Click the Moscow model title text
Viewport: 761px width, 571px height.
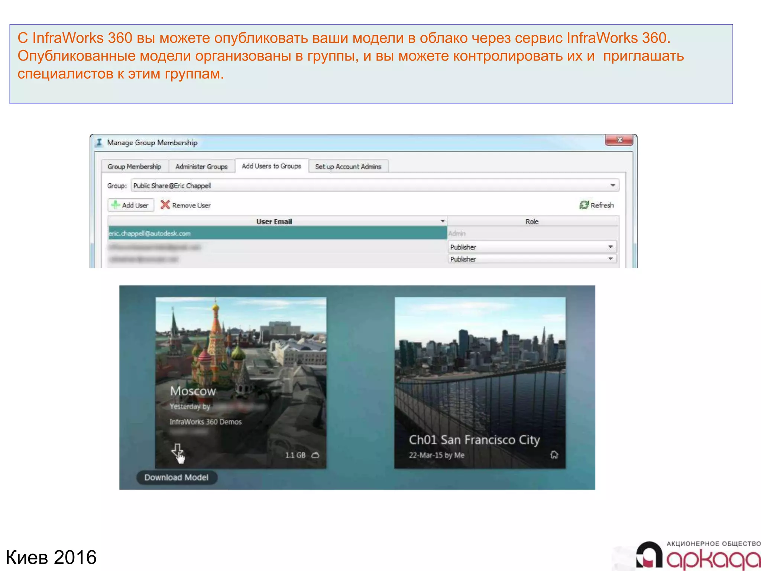[x=193, y=391]
